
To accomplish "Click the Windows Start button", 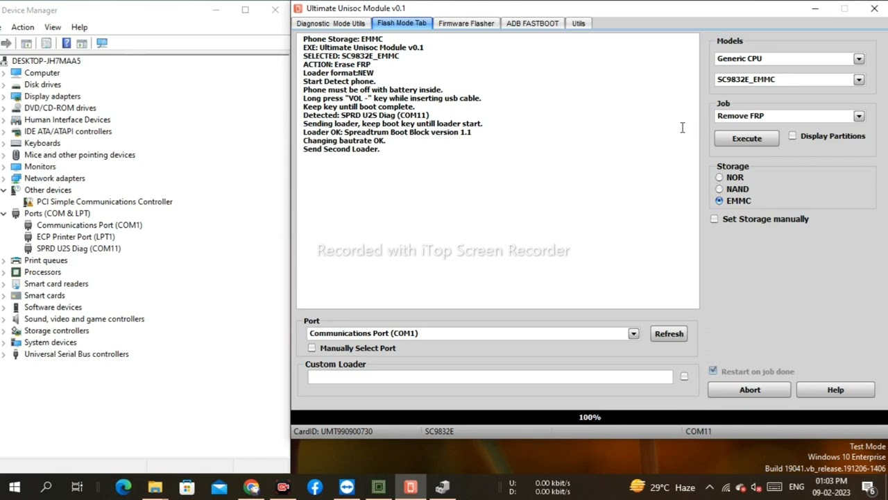I will click(15, 487).
